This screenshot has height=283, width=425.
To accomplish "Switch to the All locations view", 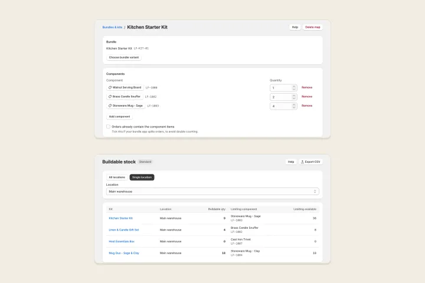I will (117, 177).
